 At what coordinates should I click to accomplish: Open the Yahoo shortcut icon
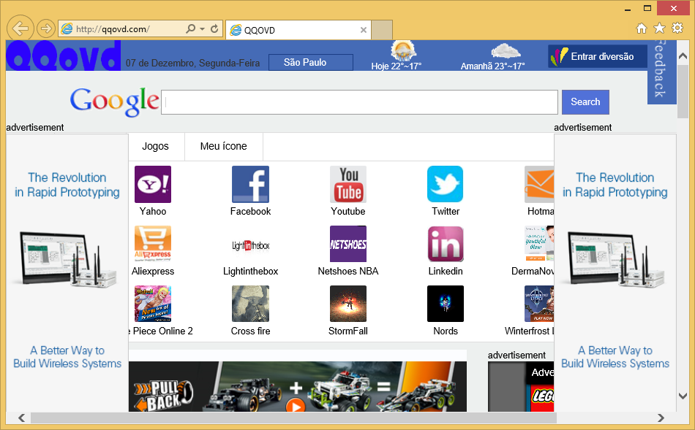(153, 184)
